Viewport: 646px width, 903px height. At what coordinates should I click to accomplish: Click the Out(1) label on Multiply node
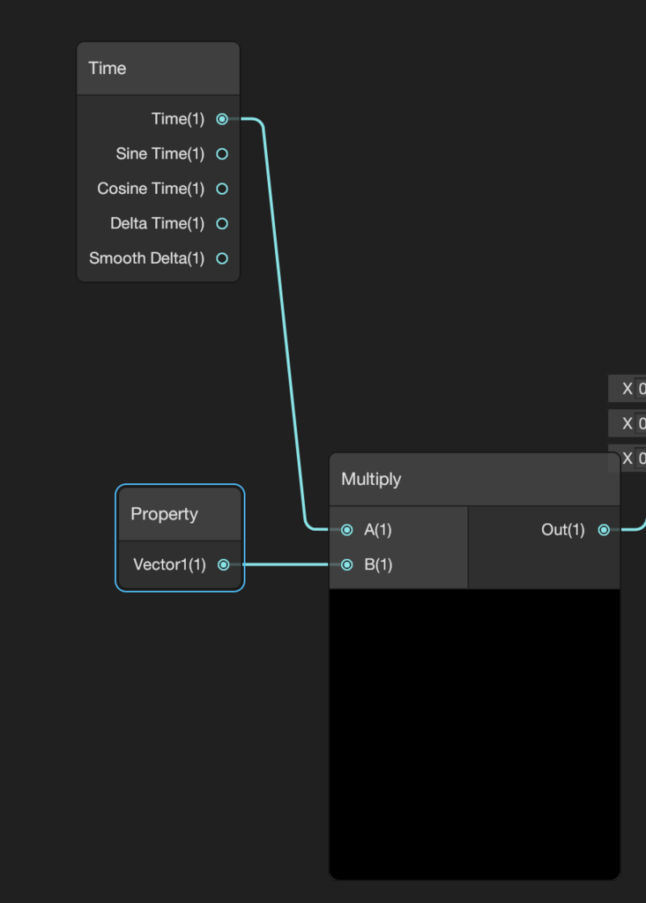562,530
